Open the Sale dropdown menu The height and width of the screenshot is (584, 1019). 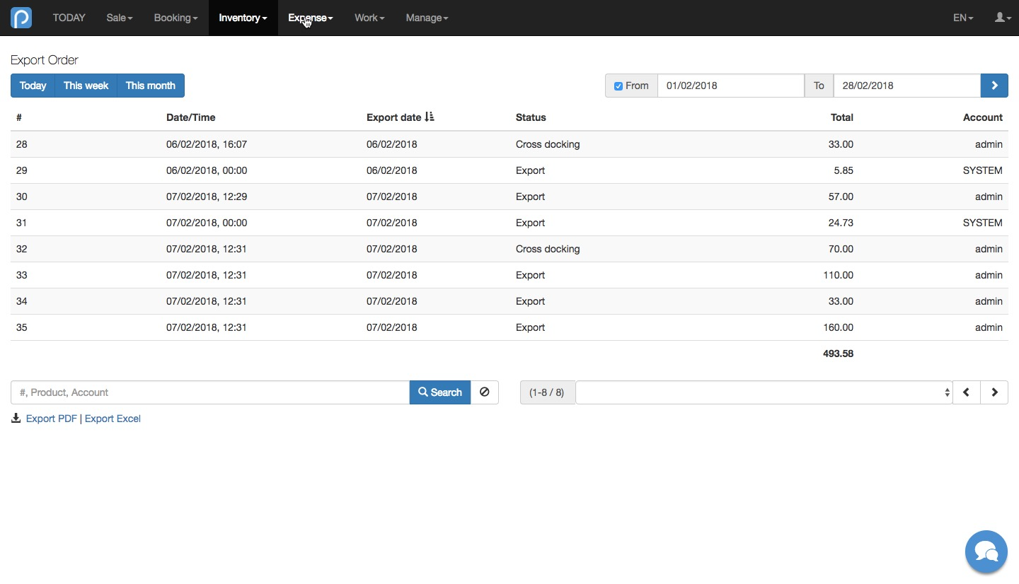click(x=120, y=18)
